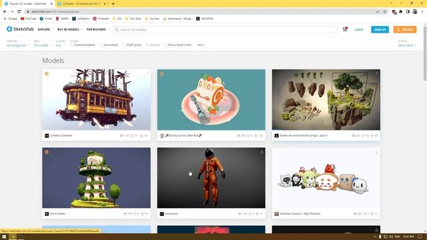Open the YouTube bookmark
The image size is (427, 240).
28,19
